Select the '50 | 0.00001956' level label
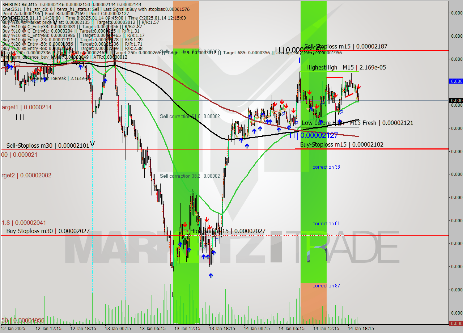Image resolution: width=463 pixels, height=333 pixels. click(x=22, y=320)
